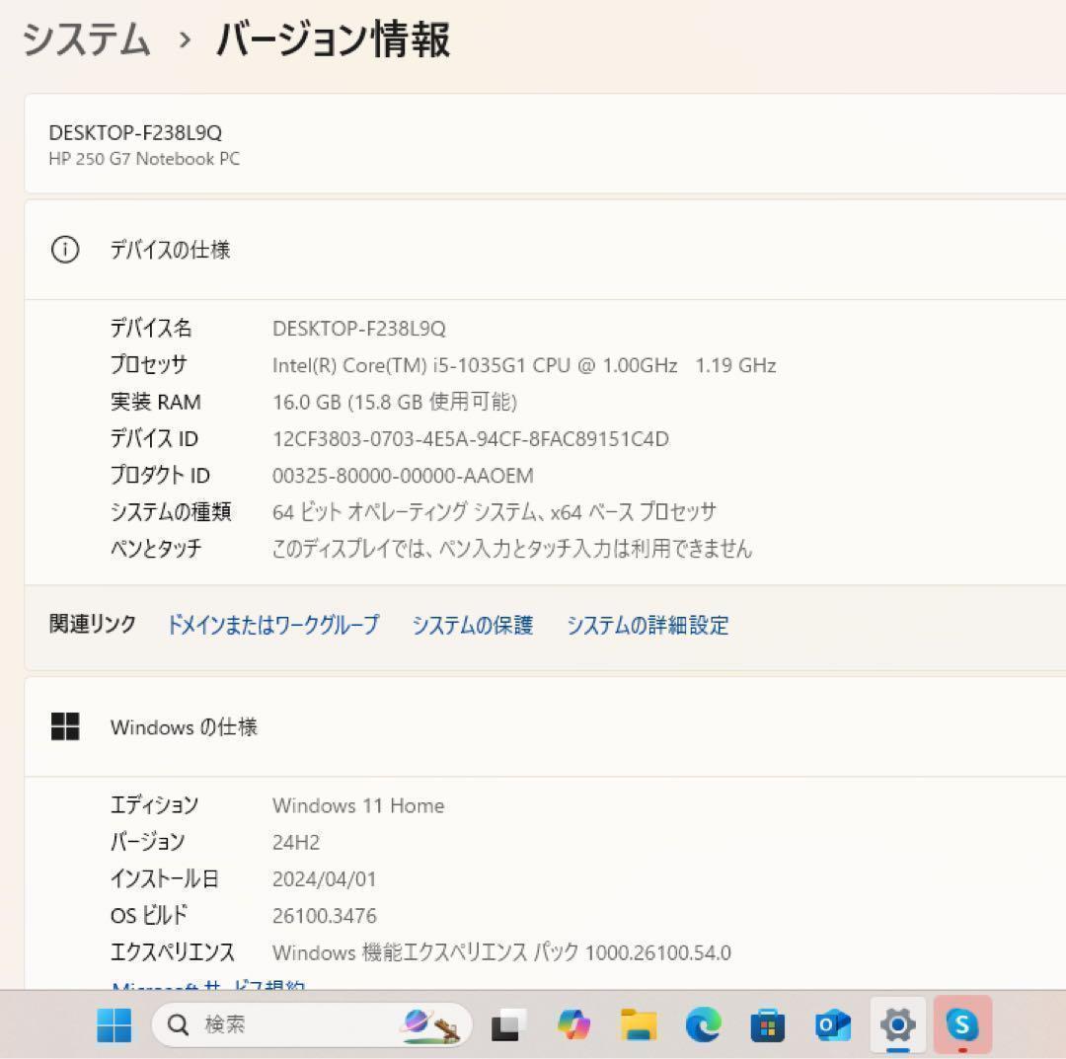
Task: Open File Explorer from the taskbar
Action: coord(638,1024)
